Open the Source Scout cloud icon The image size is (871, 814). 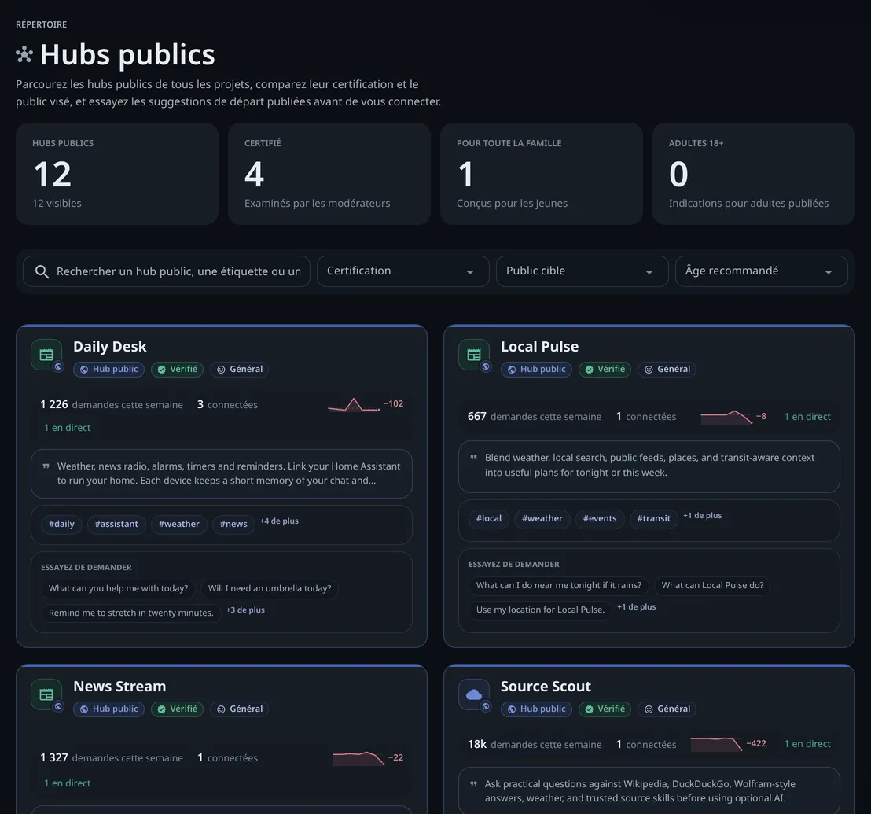[x=474, y=694]
